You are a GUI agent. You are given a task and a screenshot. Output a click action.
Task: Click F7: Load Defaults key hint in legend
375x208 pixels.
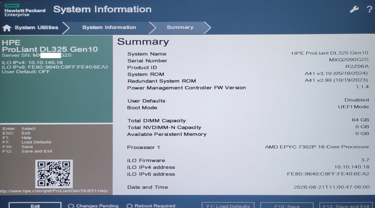(x=27, y=142)
